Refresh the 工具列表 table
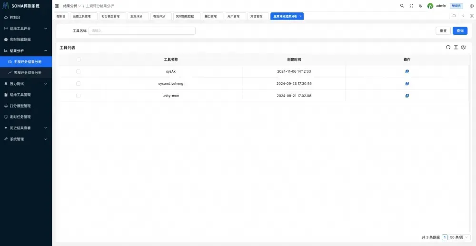This screenshot has width=476, height=246. [448, 47]
